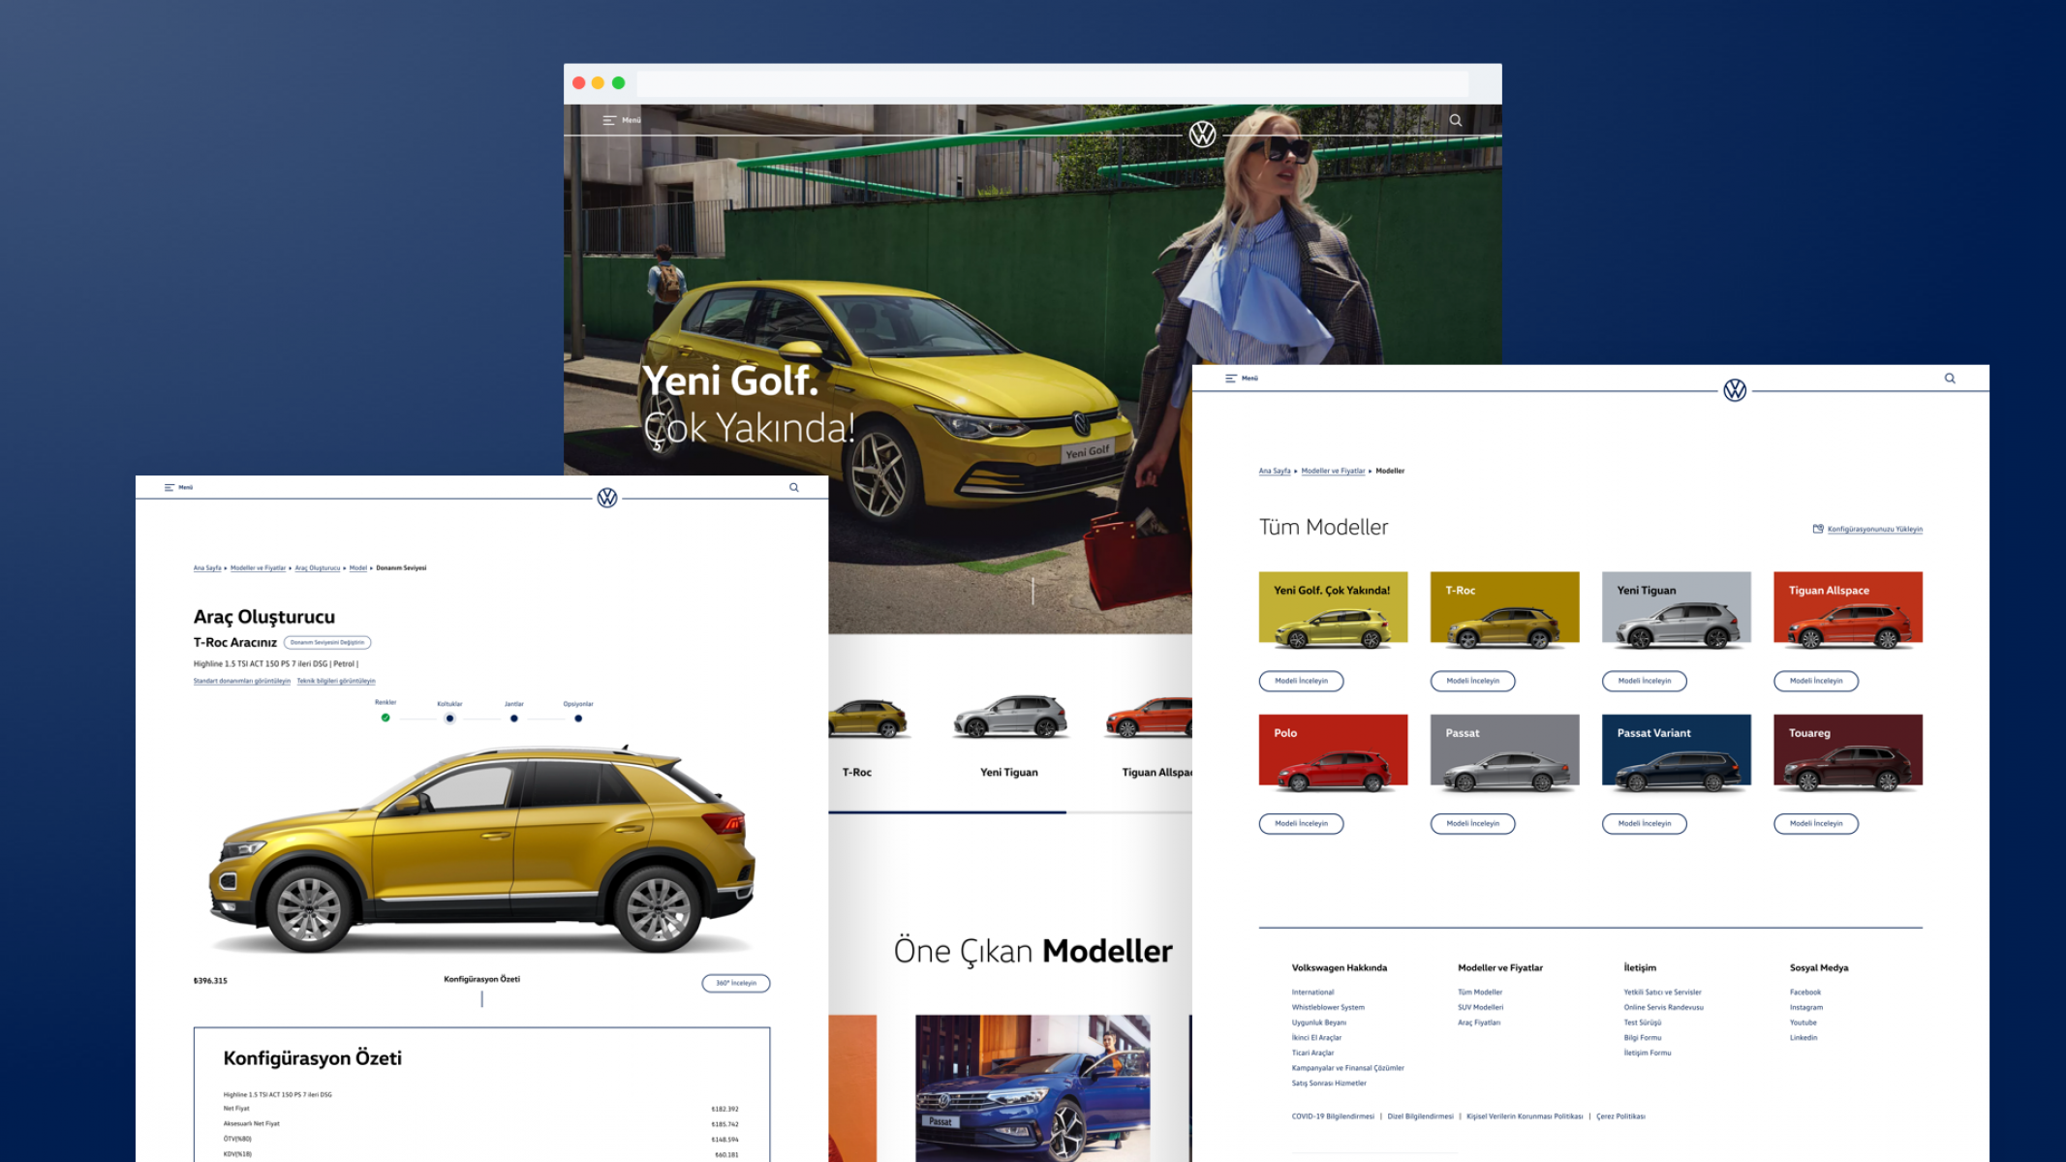Open the hamburger Menü icon in hero window
The width and height of the screenshot is (2066, 1162).
[x=609, y=120]
